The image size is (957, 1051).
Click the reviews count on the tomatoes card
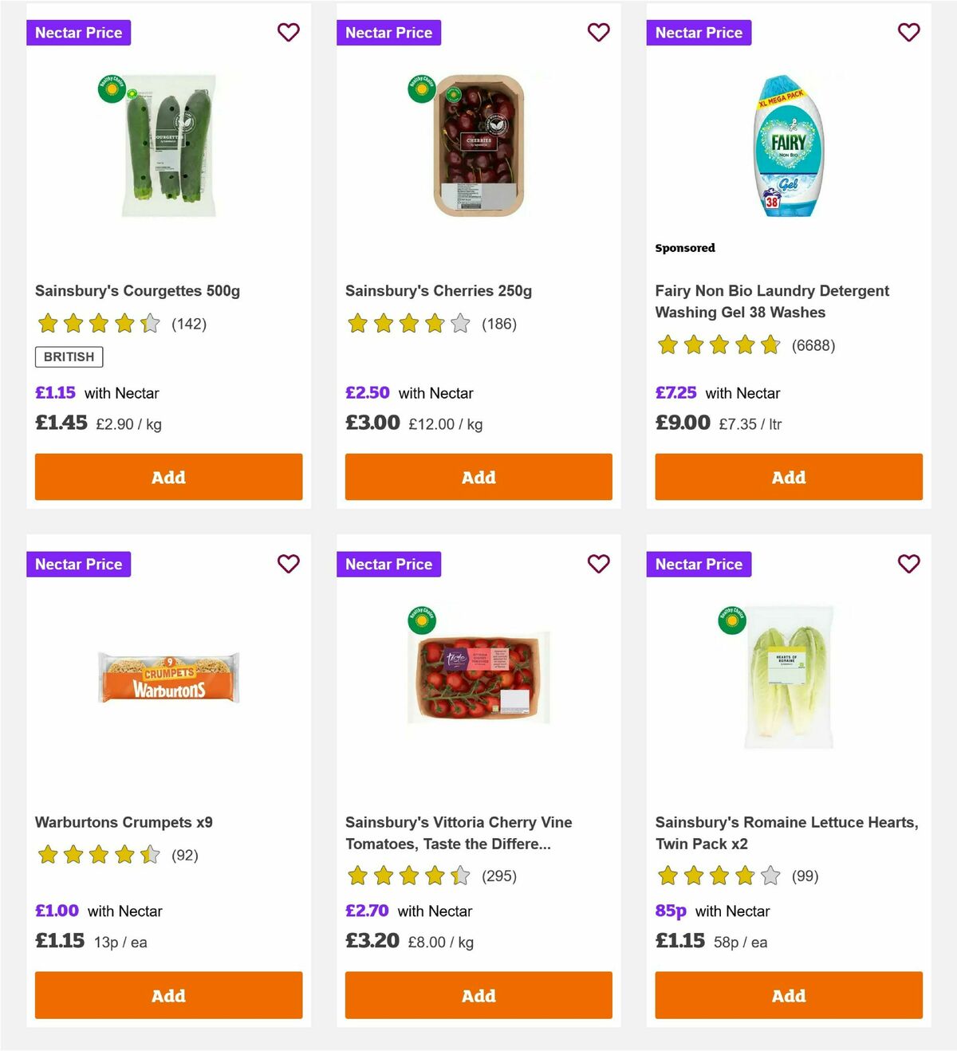[498, 876]
